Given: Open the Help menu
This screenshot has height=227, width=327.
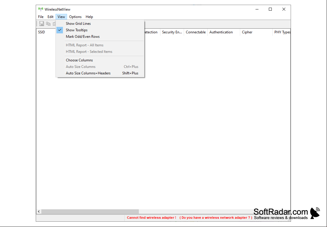Looking at the screenshot, I should (89, 17).
